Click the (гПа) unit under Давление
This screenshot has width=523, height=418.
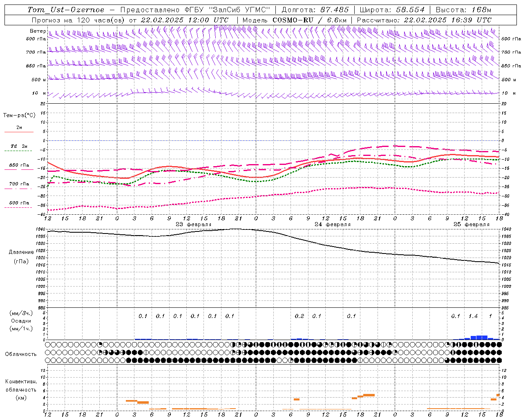pyautogui.click(x=21, y=262)
